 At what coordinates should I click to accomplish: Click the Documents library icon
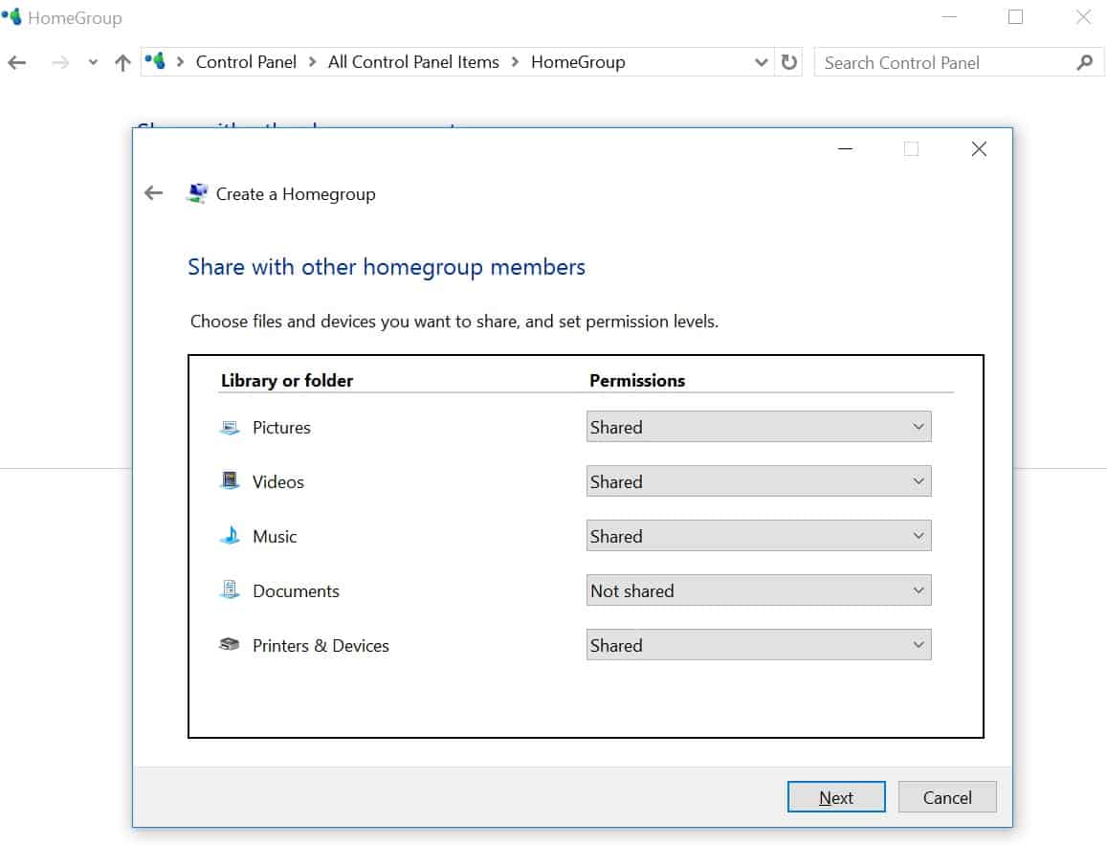coord(230,590)
